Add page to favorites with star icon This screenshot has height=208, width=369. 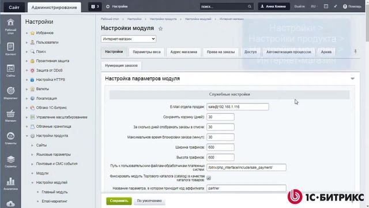point(160,28)
